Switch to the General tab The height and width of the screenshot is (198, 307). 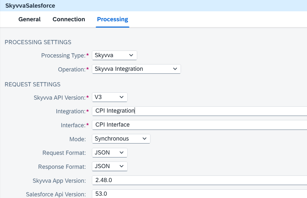[30, 19]
